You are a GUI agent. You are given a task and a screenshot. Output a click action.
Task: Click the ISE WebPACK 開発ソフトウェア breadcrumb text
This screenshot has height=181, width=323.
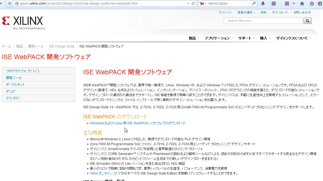coord(102,46)
